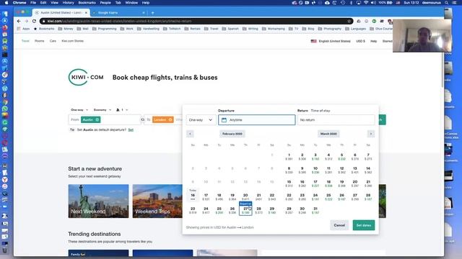This screenshot has height=259, width=462.
Task: Click volume icon in menu bar
Action: 373,3
